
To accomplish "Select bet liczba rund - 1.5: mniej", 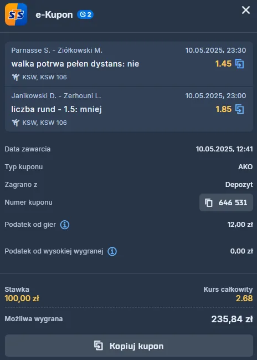I will [56, 109].
